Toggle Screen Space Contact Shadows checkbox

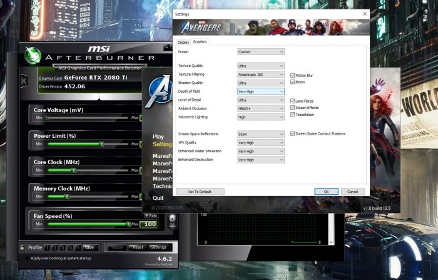pos(293,133)
